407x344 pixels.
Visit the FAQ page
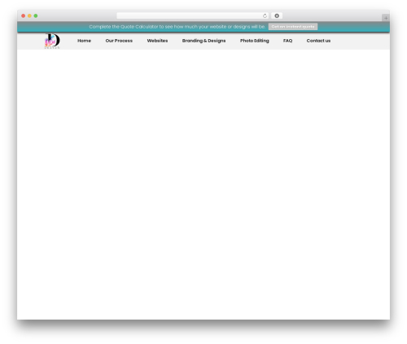[x=287, y=41]
